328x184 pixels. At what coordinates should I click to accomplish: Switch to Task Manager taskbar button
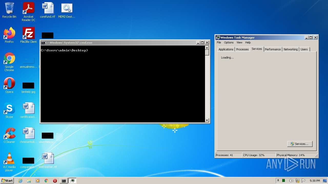click(x=73, y=181)
